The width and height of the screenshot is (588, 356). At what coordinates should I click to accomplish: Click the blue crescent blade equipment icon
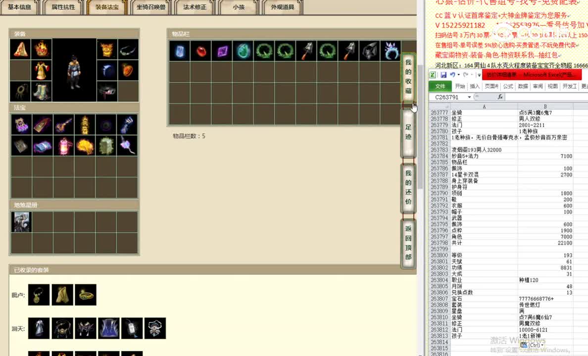coord(107,70)
